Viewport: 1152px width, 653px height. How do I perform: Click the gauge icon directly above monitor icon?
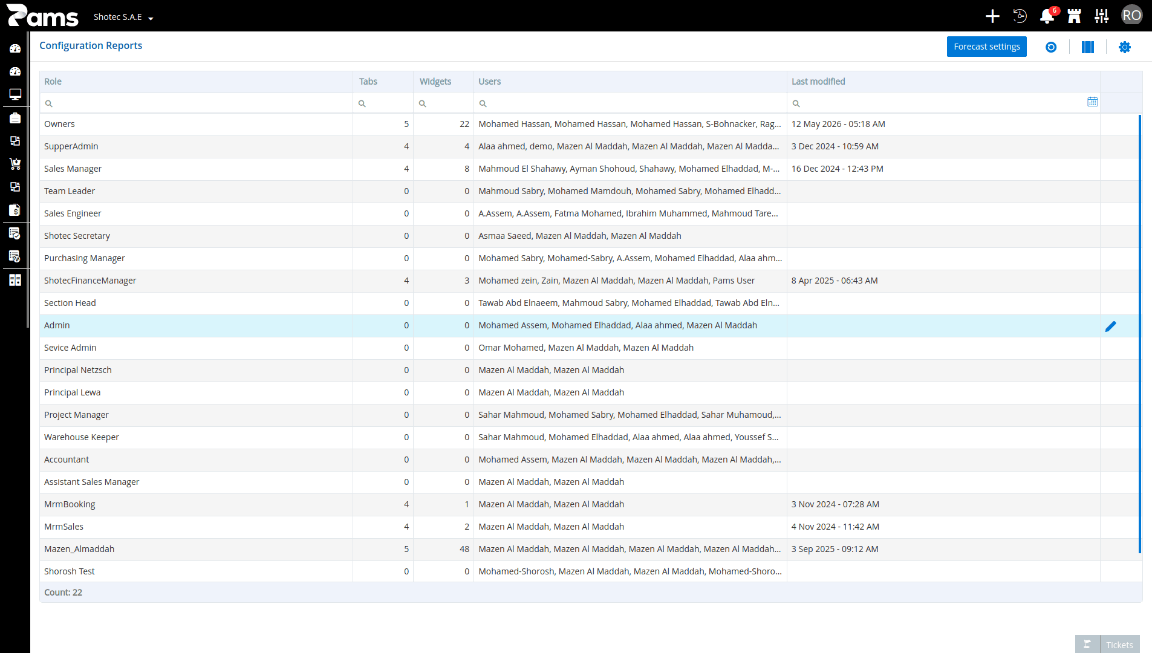tap(15, 71)
